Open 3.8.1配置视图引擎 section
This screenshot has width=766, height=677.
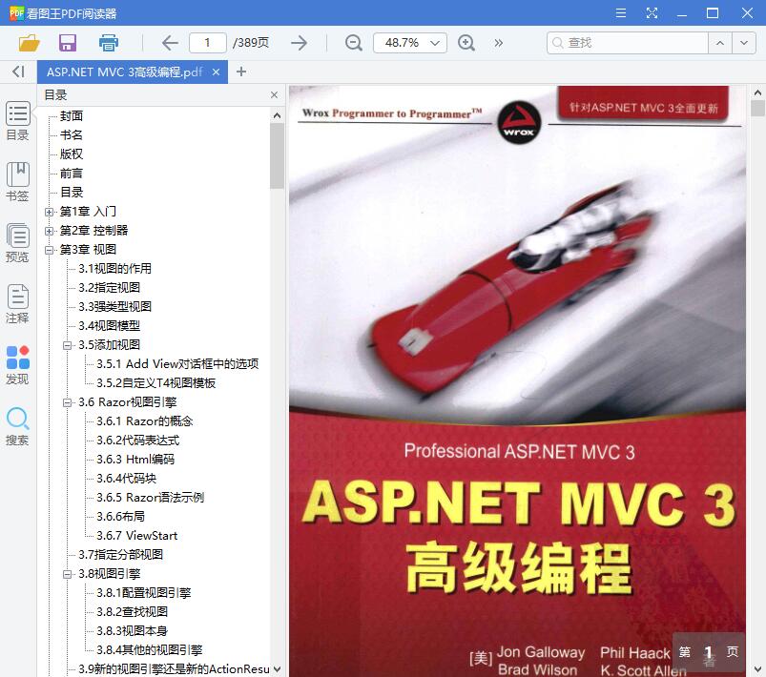pyautogui.click(x=144, y=592)
